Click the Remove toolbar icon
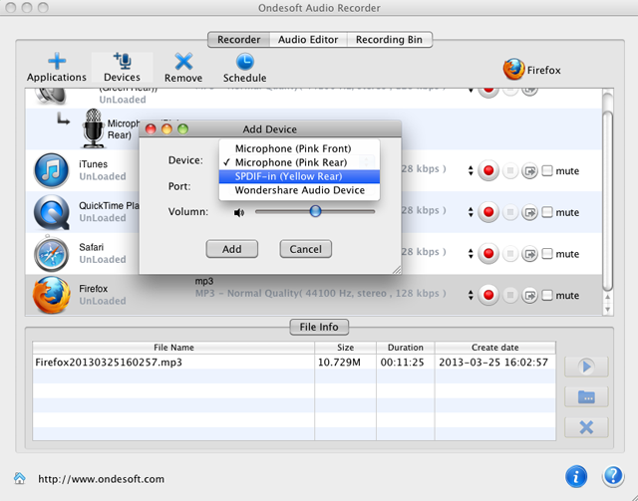The width and height of the screenshot is (638, 501). point(183,62)
